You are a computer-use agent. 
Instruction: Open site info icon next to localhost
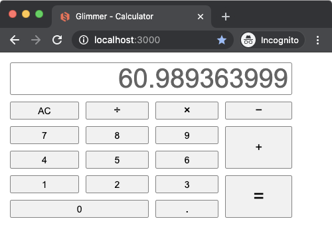click(x=84, y=40)
